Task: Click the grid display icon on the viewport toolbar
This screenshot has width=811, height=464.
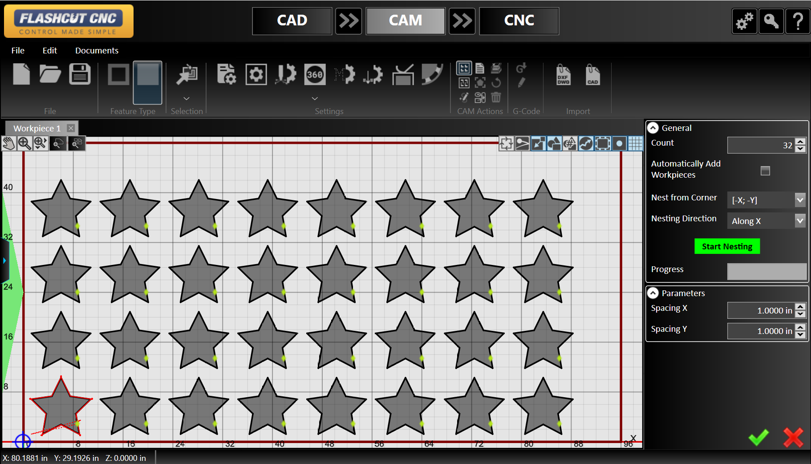Action: 635,143
